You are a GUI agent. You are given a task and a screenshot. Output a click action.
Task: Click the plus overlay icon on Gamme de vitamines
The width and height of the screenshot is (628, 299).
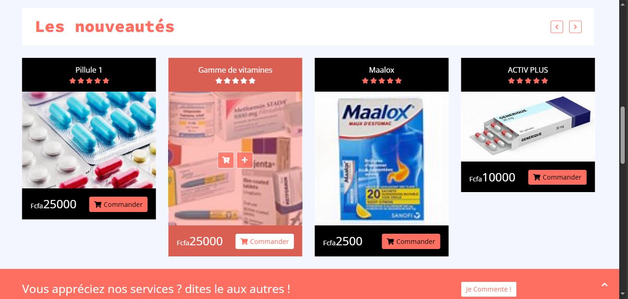coord(245,160)
